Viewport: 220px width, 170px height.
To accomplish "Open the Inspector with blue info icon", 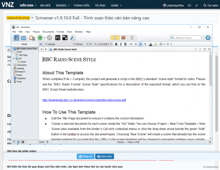I will (208, 38).
